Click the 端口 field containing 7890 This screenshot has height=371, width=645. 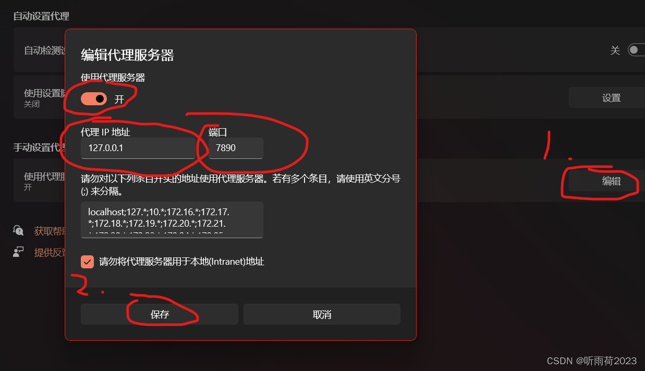pyautogui.click(x=236, y=148)
